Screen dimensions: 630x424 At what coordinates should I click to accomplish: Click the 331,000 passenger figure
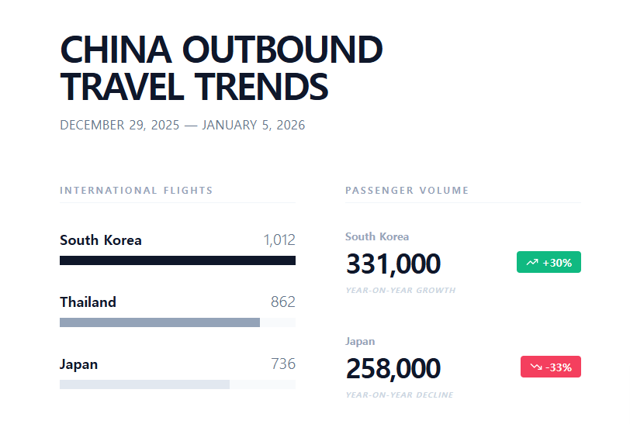point(393,264)
